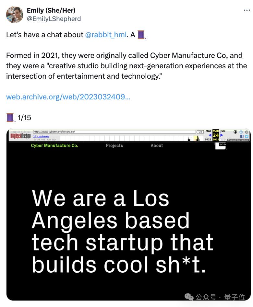The image size is (253, 307).
Task: Open the tweet's three-dot more options menu
Action: coord(247,10)
